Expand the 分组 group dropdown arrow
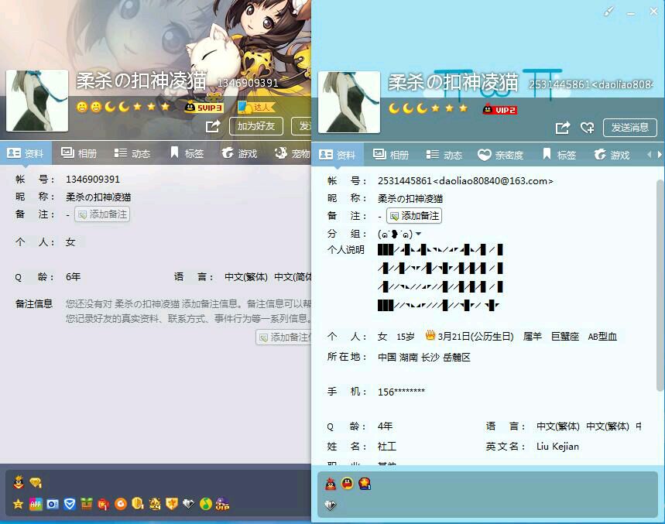The width and height of the screenshot is (665, 524). pos(418,234)
